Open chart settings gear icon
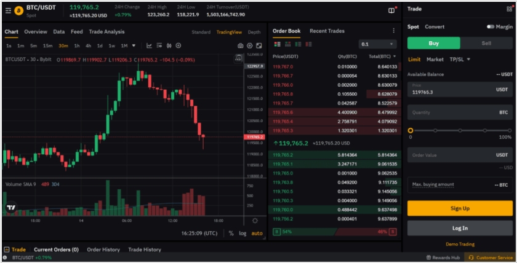Screen dimensions: 517x263 [249, 45]
